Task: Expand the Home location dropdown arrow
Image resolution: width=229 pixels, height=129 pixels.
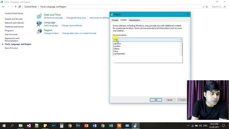Action: click(181, 40)
